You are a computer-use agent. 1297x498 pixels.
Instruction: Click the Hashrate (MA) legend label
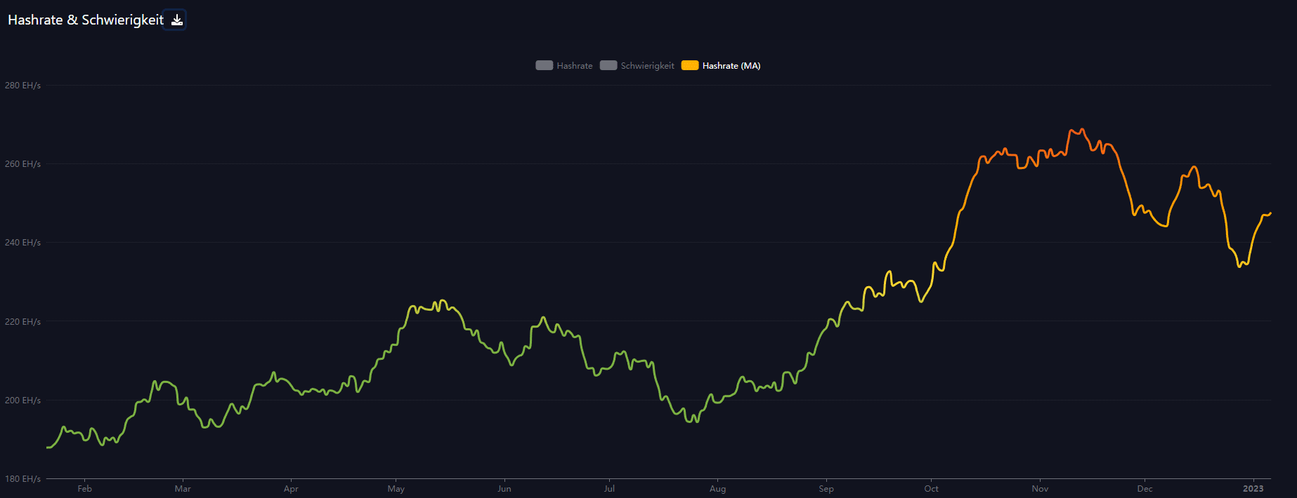click(731, 66)
